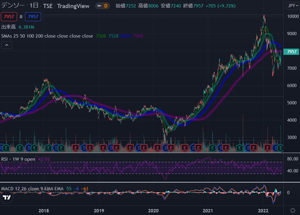
Task: Click the 2022 label on the time axis
Action: click(263, 211)
